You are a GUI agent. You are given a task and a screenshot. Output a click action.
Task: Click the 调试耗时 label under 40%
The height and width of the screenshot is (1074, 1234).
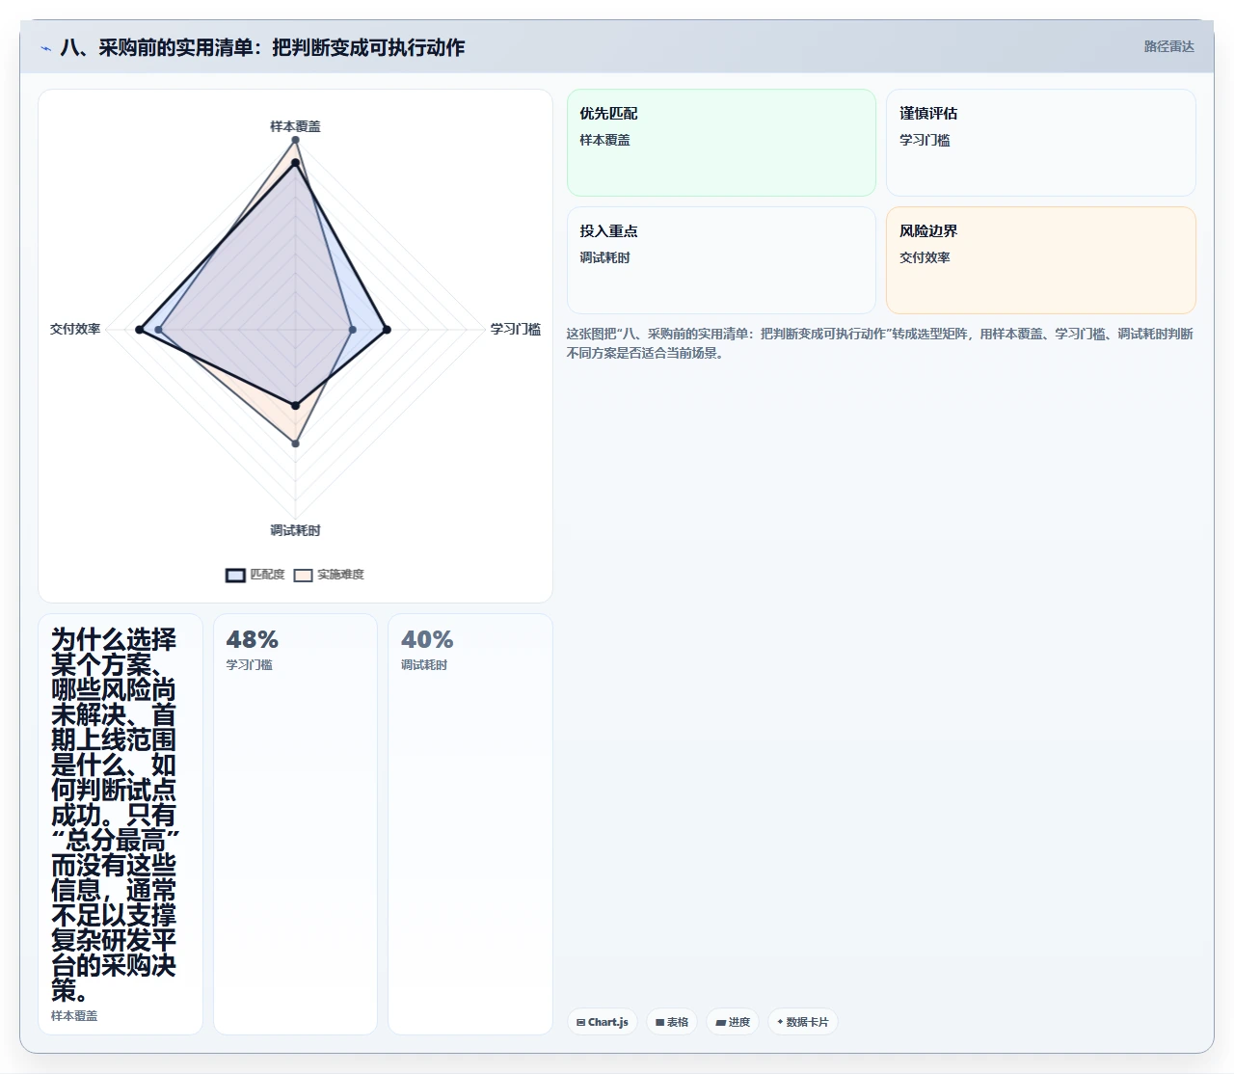(424, 665)
